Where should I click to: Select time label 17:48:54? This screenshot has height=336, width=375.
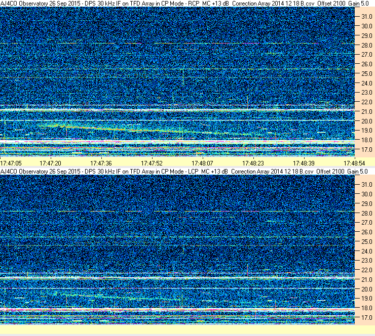(x=354, y=163)
